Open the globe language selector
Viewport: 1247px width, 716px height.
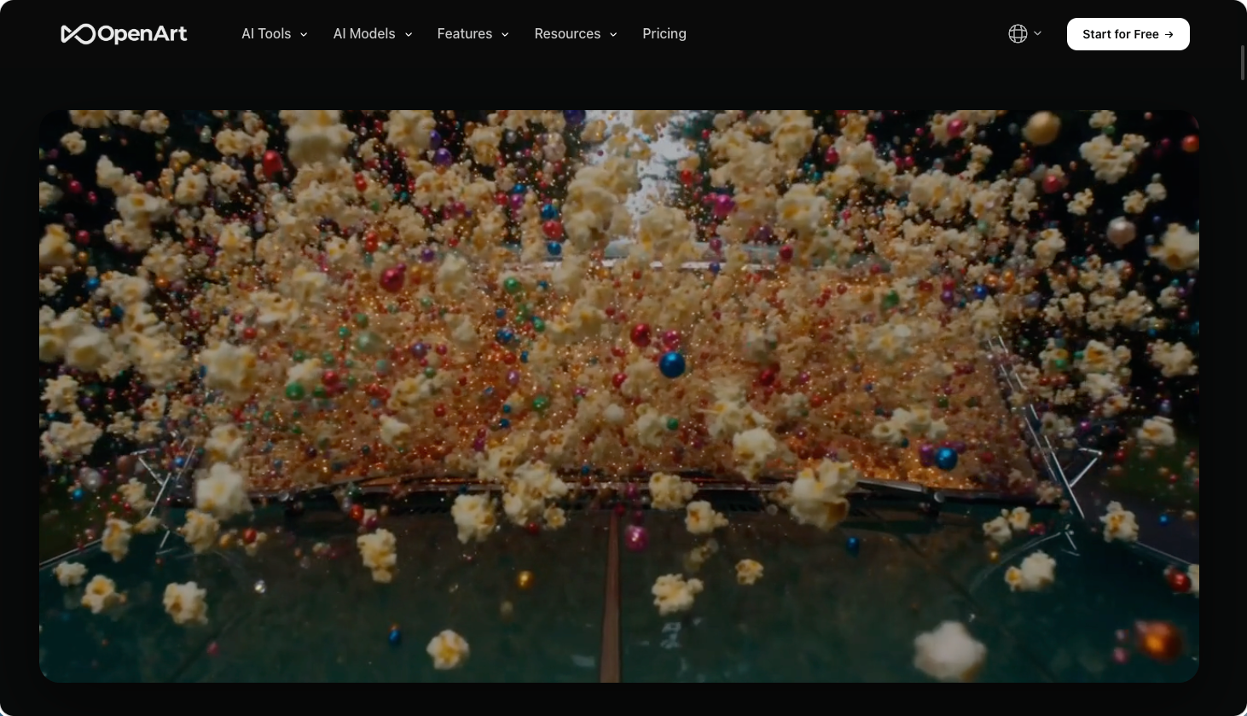(1018, 34)
